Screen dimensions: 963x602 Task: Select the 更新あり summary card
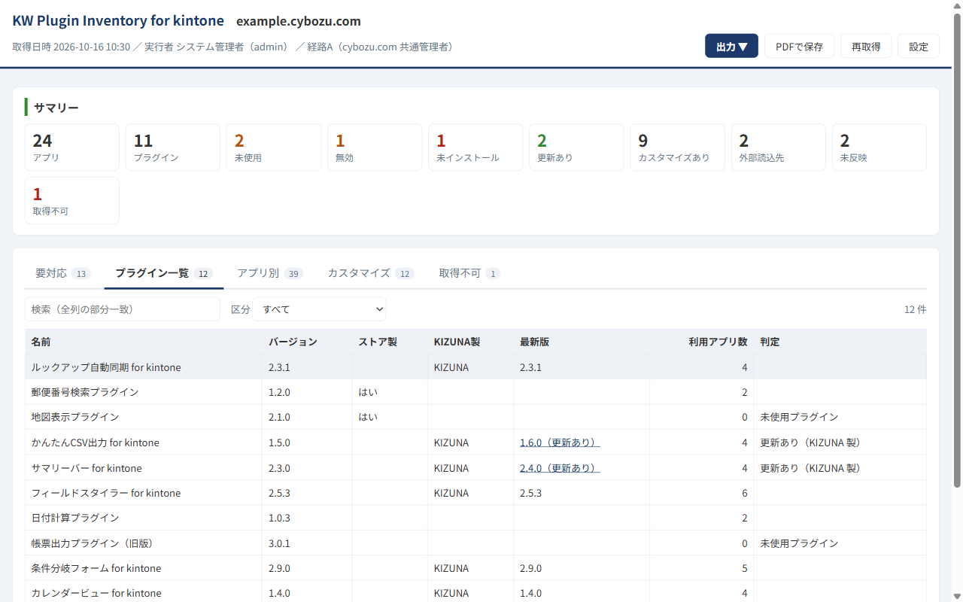576,147
